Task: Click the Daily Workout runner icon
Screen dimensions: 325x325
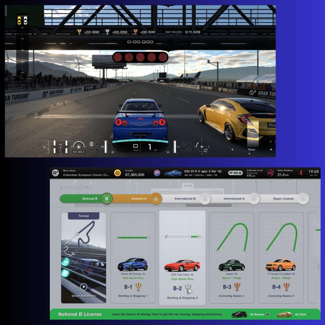Action: coord(301,173)
